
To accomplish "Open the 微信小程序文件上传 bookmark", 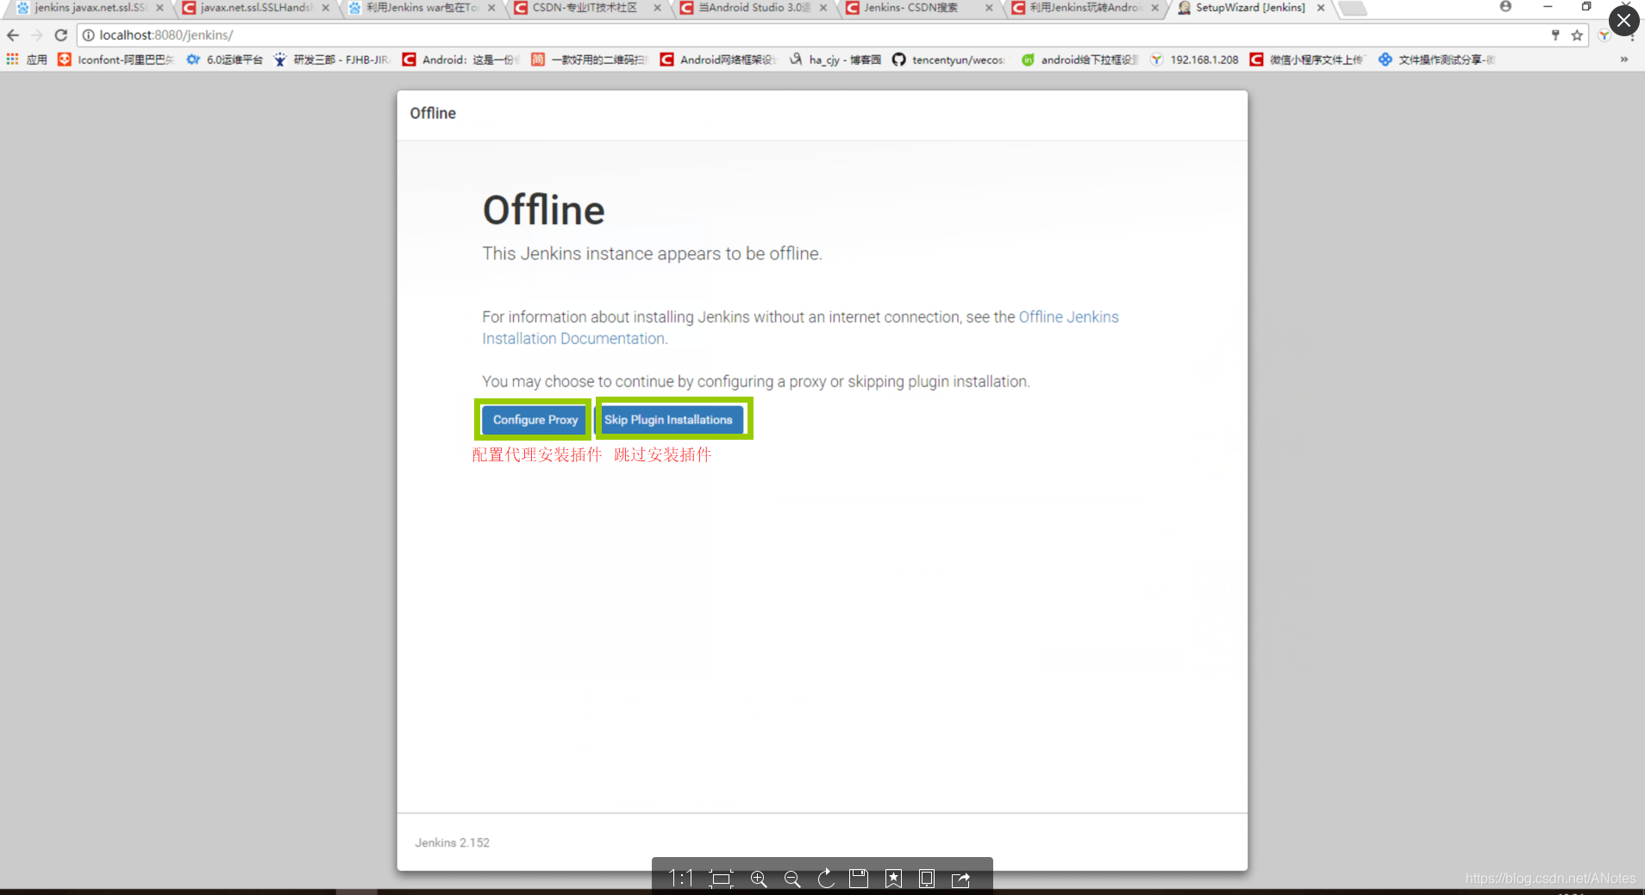I will pos(1307,59).
